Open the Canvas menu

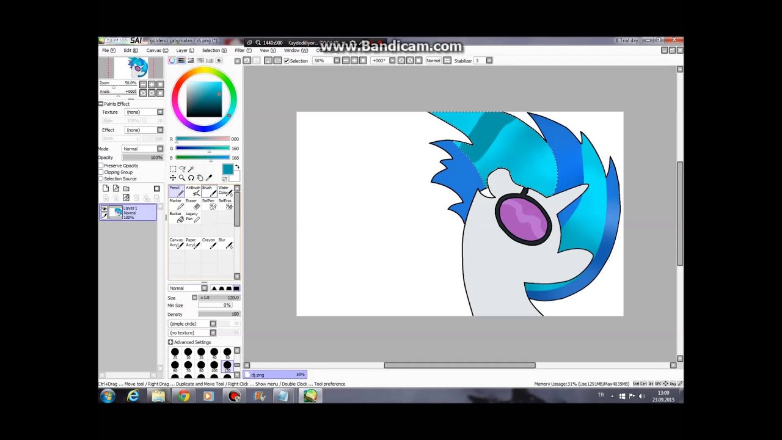point(157,51)
